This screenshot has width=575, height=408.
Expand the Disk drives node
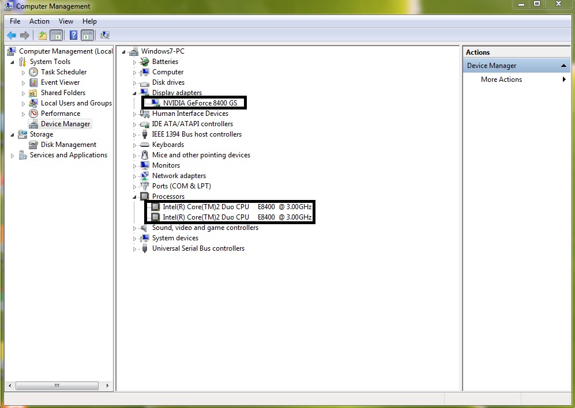pos(134,83)
